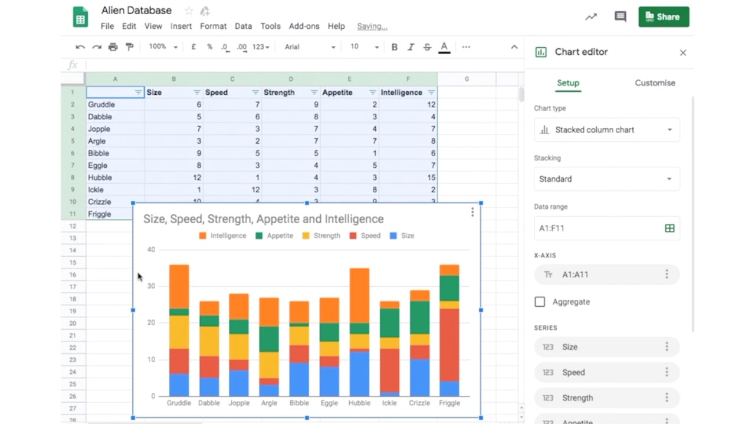Open options for the Speed series
Screen dimensions: 755x424
pos(667,372)
